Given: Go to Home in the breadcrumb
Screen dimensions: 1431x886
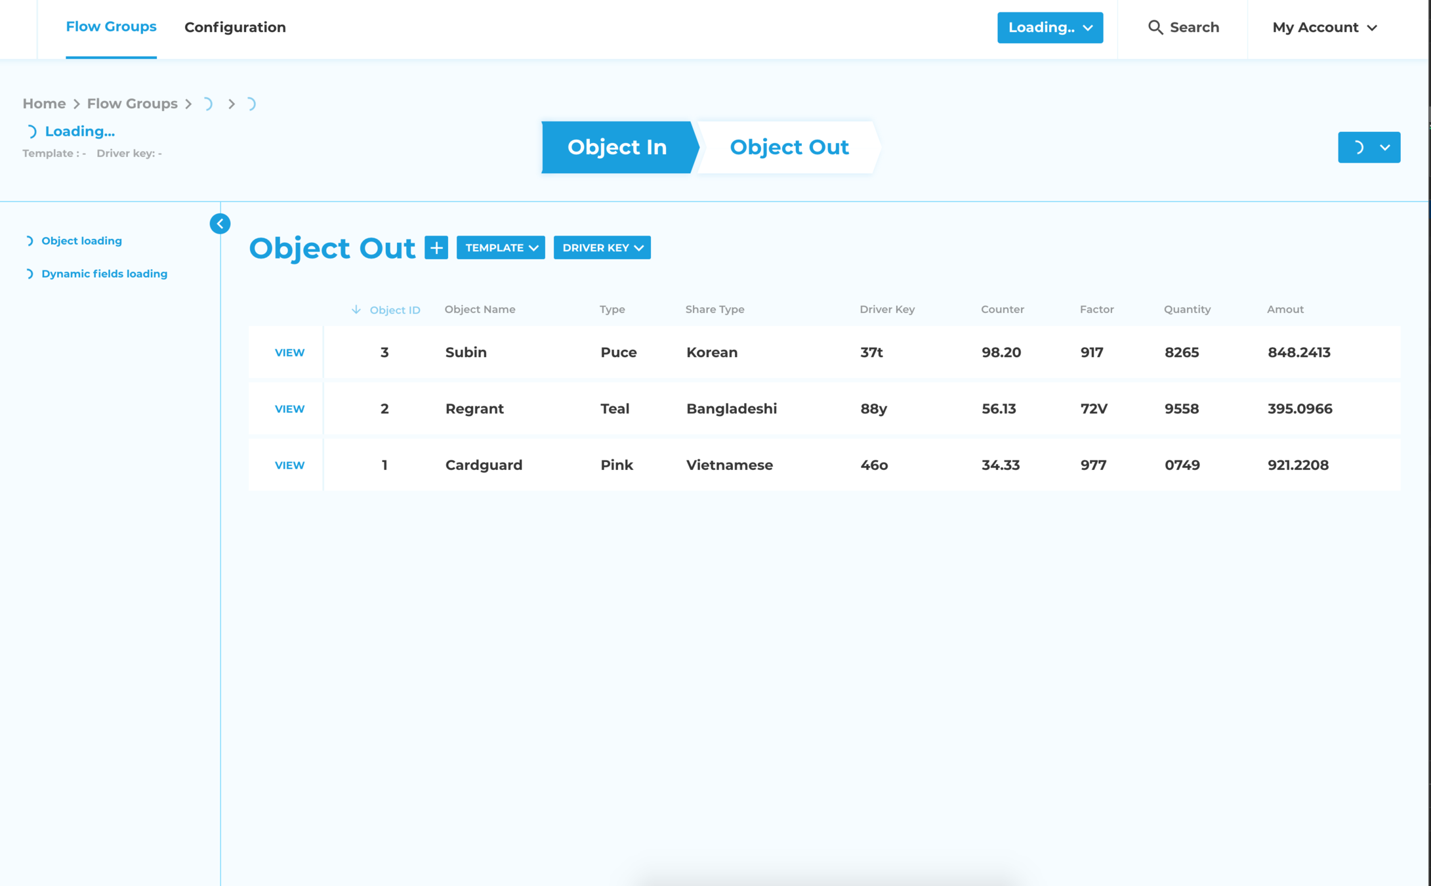Looking at the screenshot, I should point(44,104).
